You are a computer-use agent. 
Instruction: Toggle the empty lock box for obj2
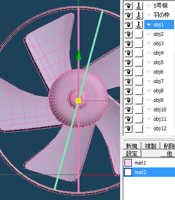[139, 34]
